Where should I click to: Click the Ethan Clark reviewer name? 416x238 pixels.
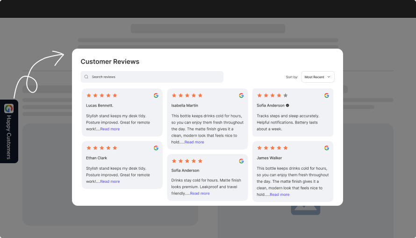[97, 158]
